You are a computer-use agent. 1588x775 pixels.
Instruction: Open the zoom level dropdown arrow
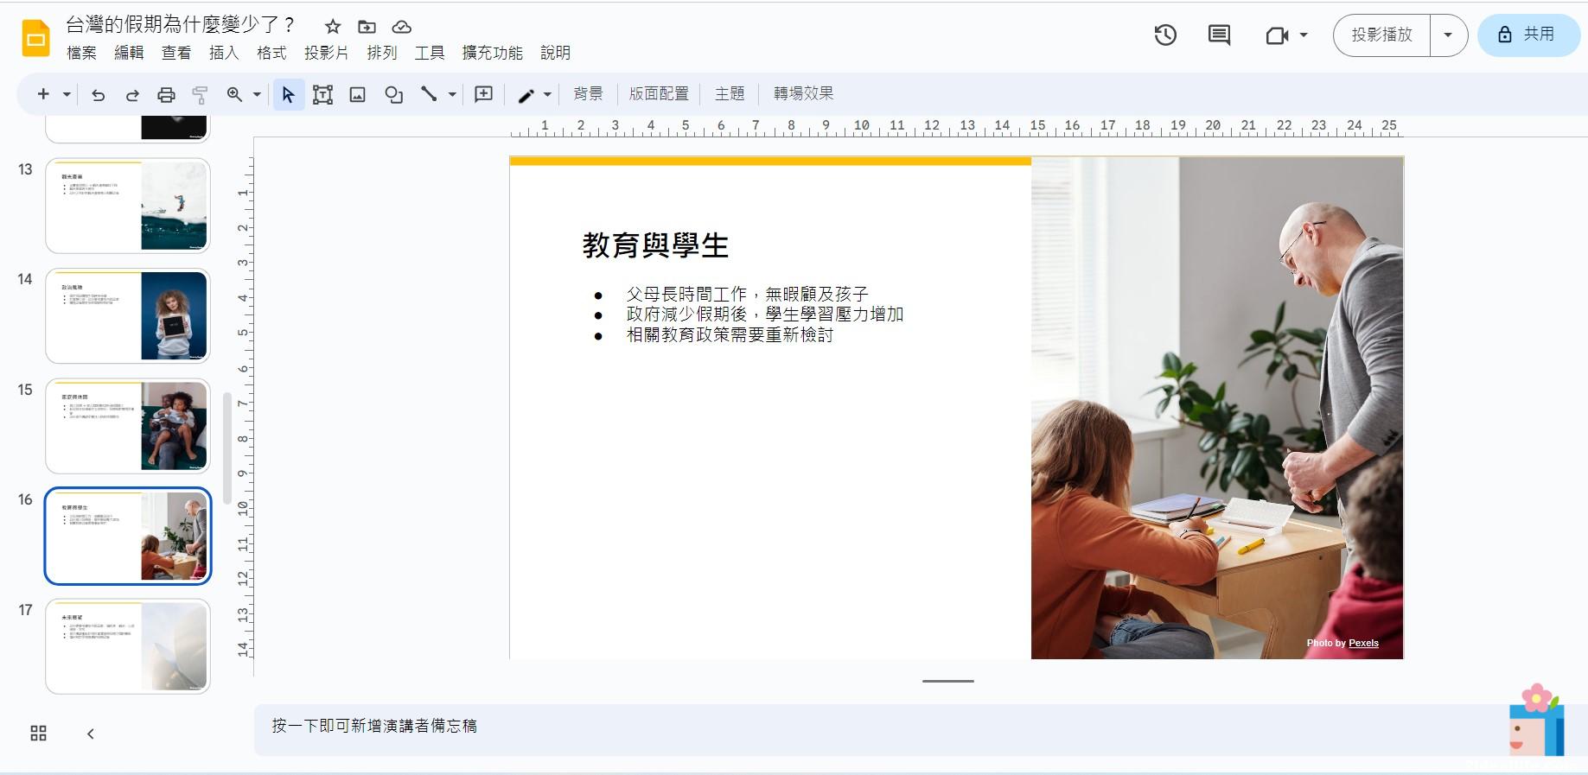click(257, 94)
